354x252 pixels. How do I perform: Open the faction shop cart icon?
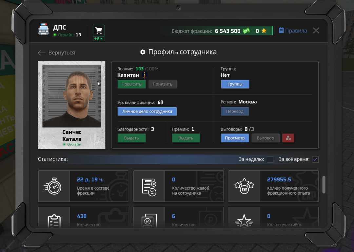(99, 30)
